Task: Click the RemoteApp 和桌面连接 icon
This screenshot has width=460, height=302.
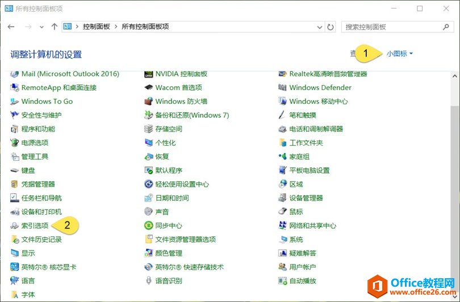Action: (x=14, y=87)
